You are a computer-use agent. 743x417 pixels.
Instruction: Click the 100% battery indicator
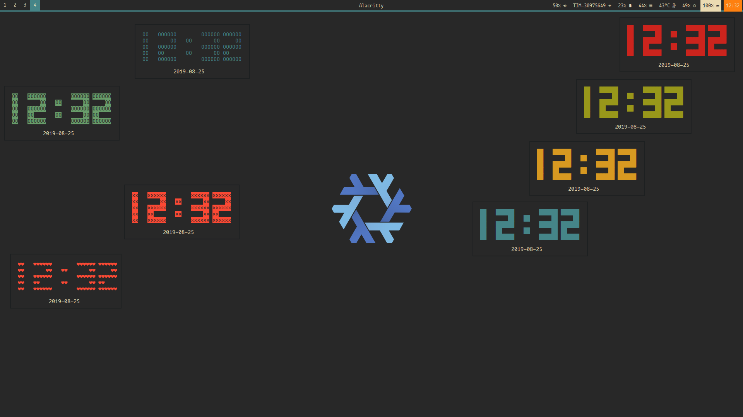710,5
